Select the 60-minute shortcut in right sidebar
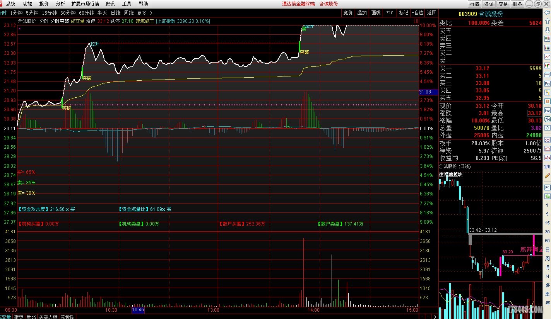 pos(547,241)
